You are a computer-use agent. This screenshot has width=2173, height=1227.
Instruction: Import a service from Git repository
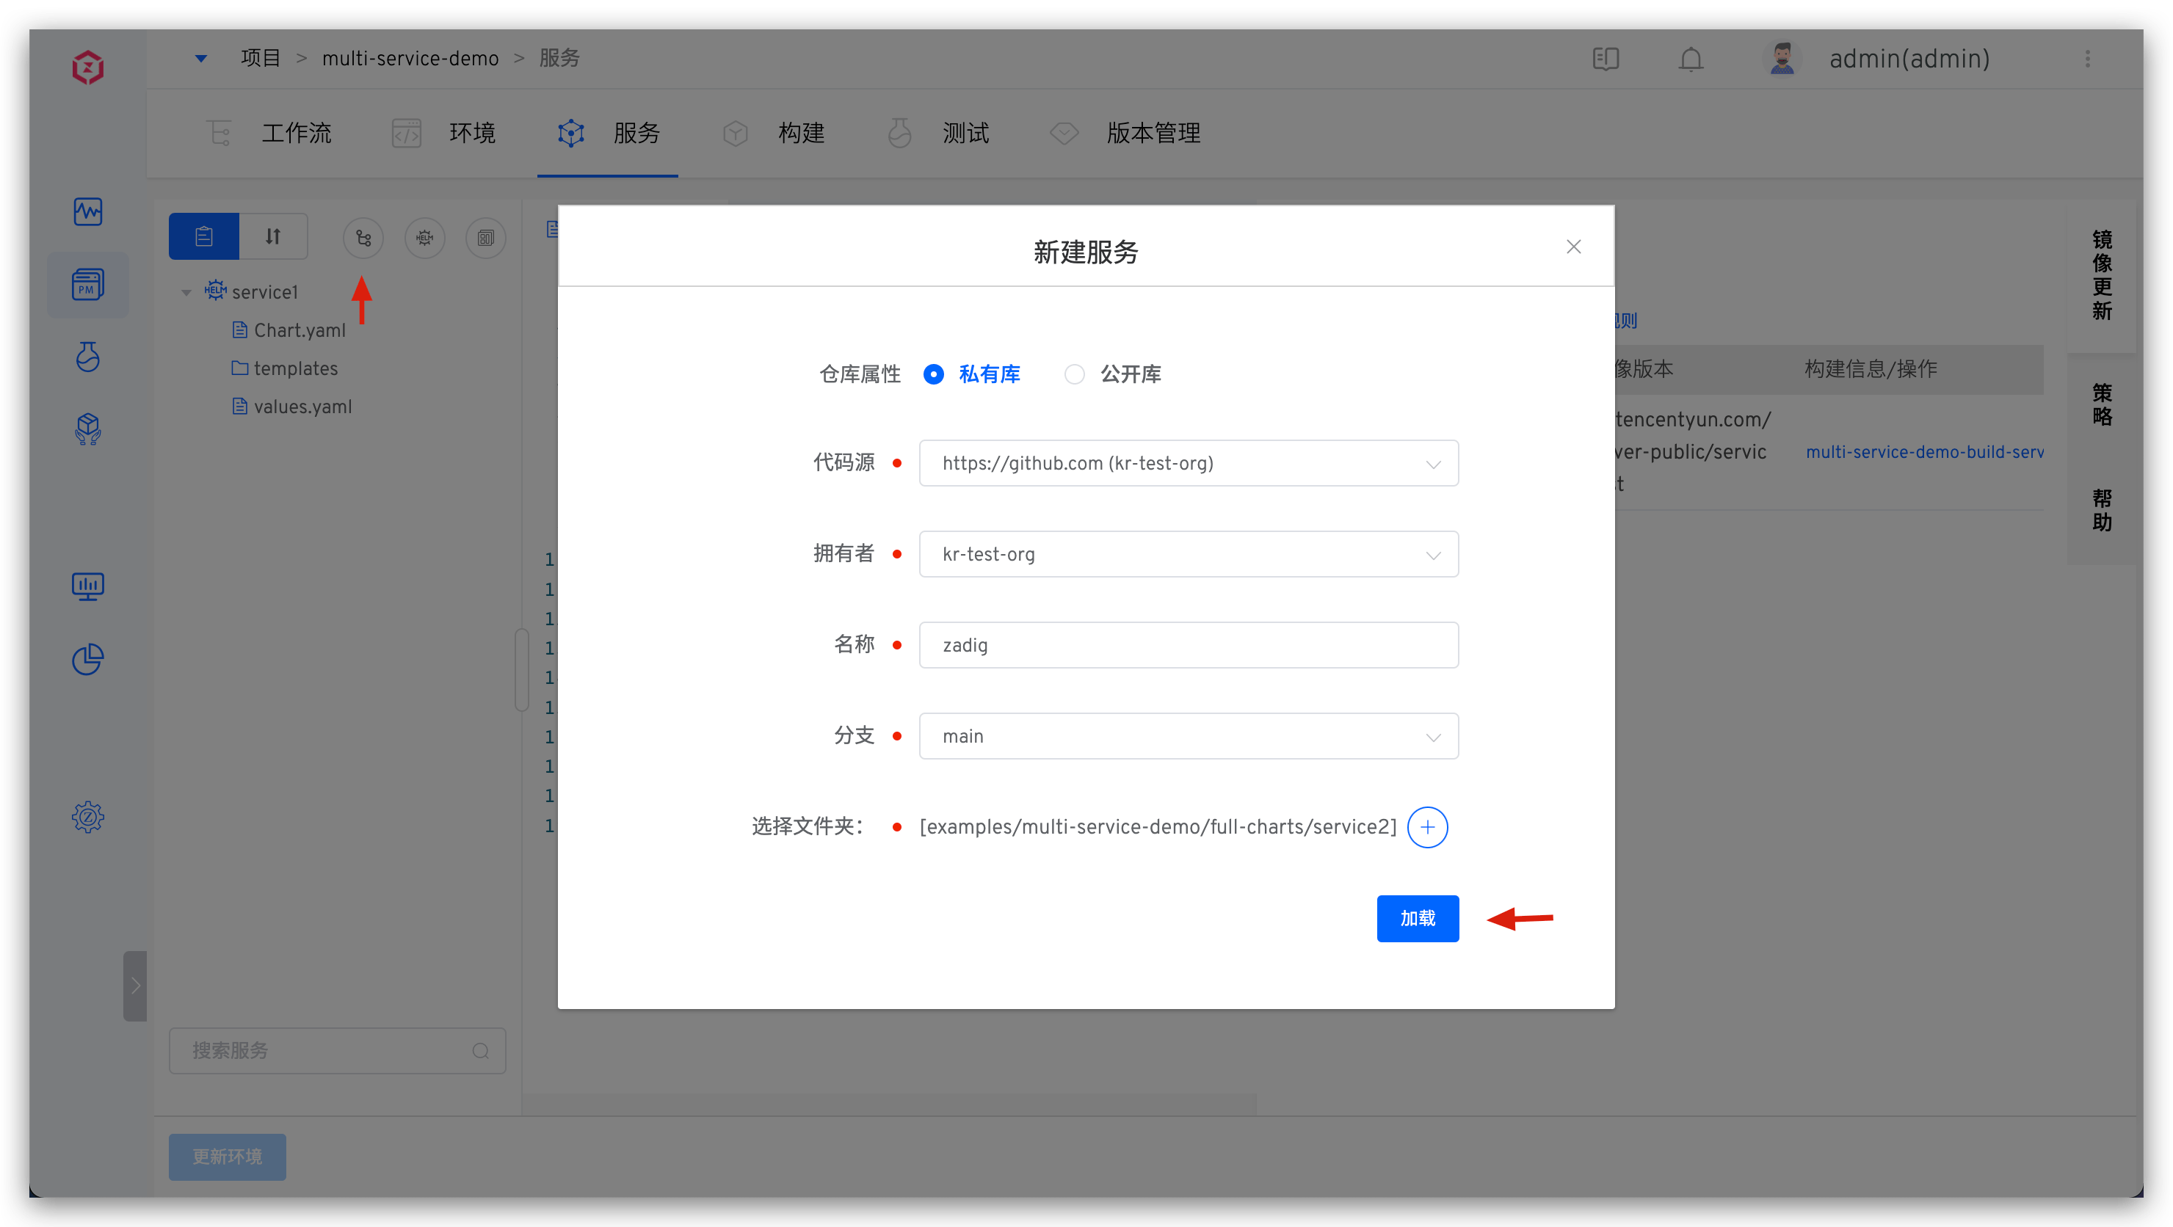coord(363,238)
